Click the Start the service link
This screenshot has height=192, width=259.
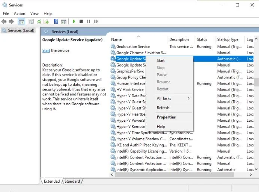point(46,50)
